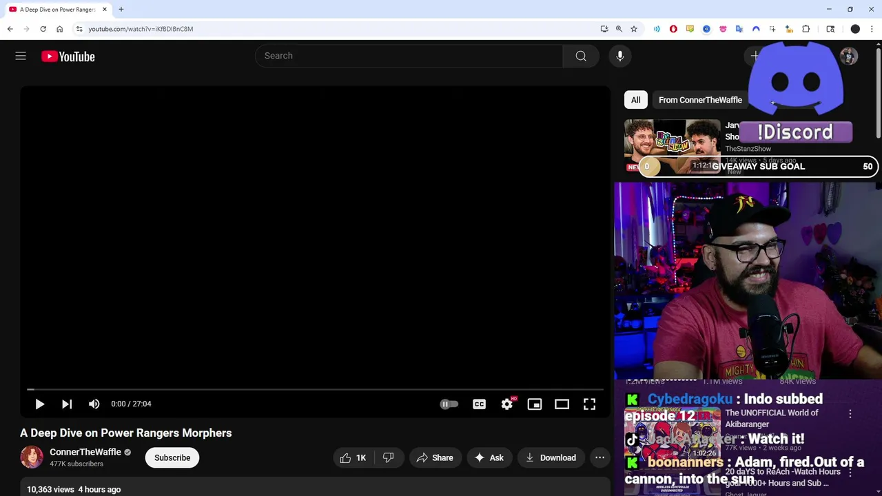This screenshot has height=496, width=882.
Task: Close the Deep Dive on Power Rangers tab
Action: click(105, 10)
